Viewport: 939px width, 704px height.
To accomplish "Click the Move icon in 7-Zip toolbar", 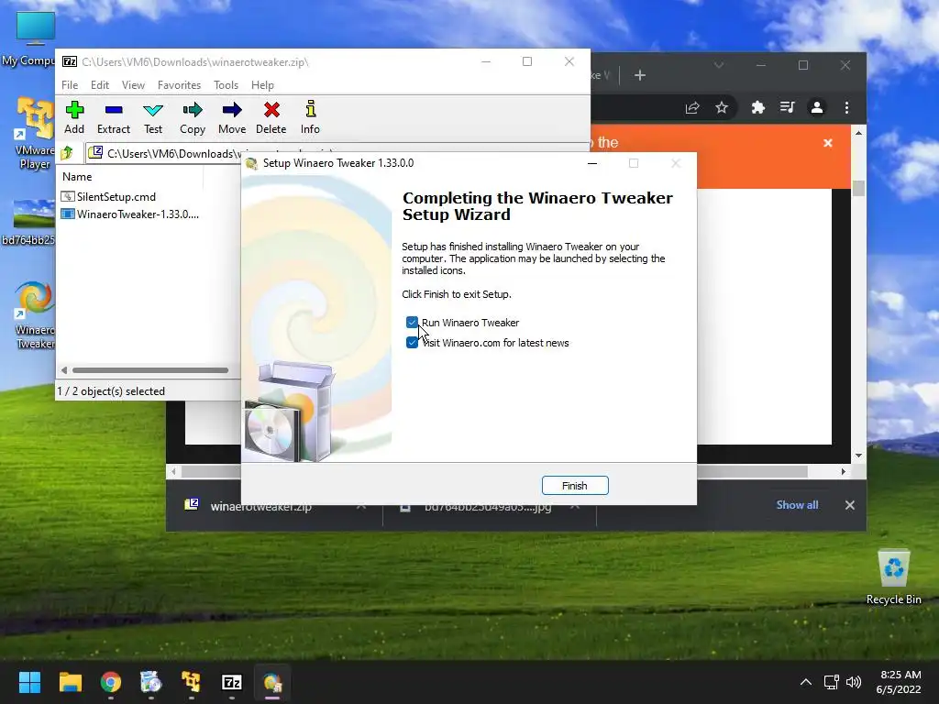I will pyautogui.click(x=232, y=117).
